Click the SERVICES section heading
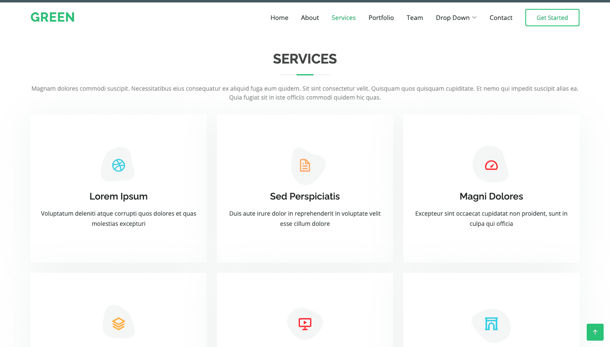 pyautogui.click(x=305, y=59)
